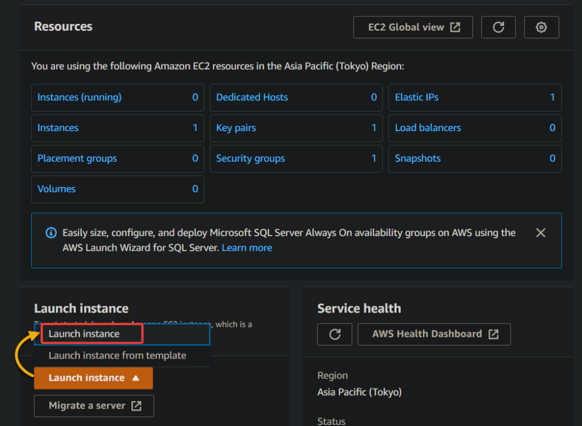This screenshot has height=426, width=582.
Task: Click Migrate a server button
Action: pos(94,406)
